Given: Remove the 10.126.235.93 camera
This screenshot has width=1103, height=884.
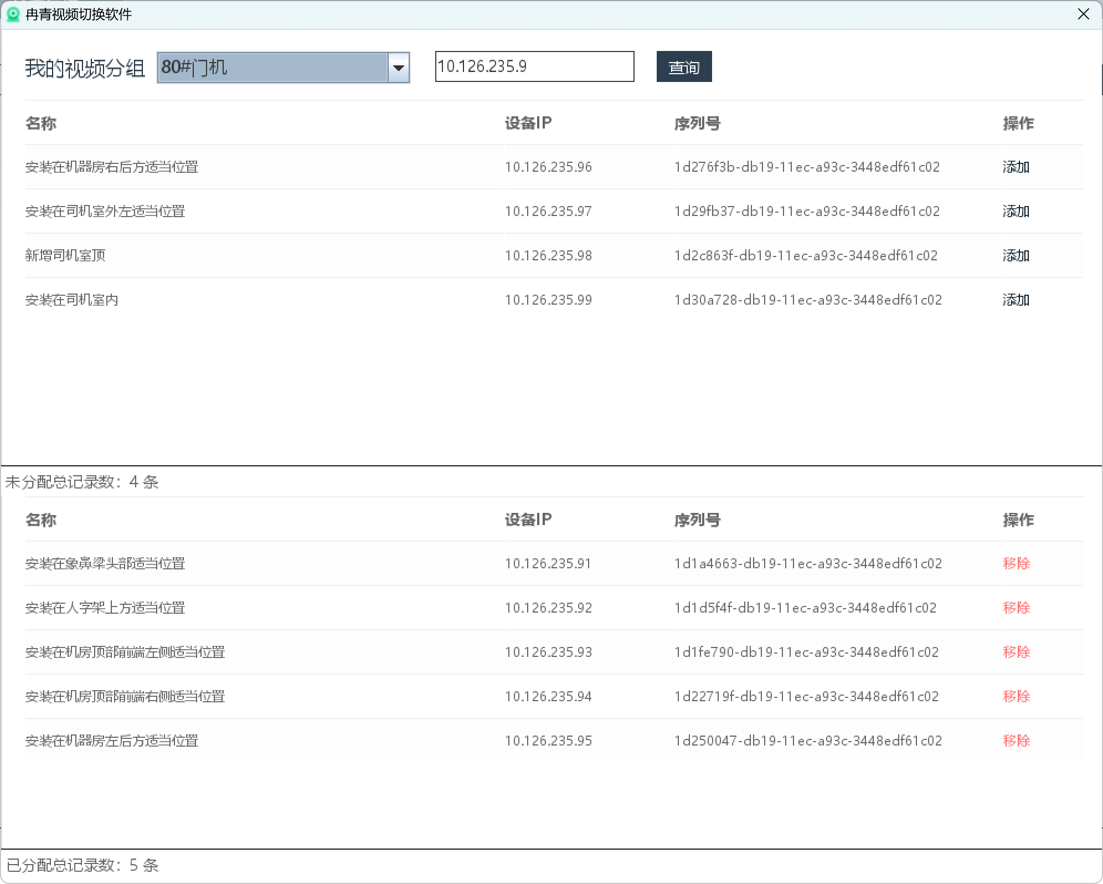Looking at the screenshot, I should pos(1016,652).
